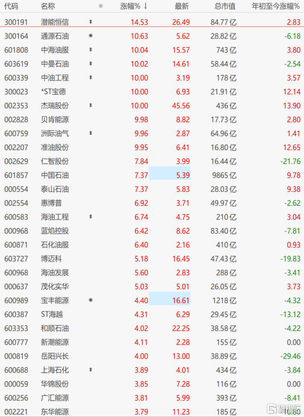Open the ST海越 stock name
304x417 pixels.
(x=52, y=314)
